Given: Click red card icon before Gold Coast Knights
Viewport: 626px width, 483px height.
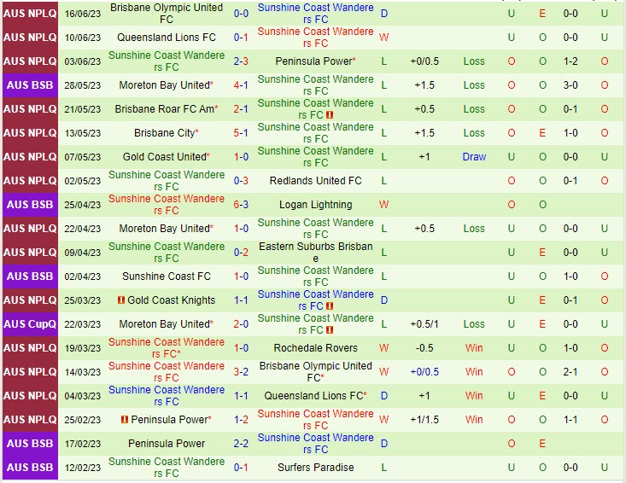Looking at the screenshot, I should point(121,300).
